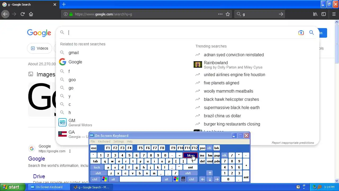339x191 pixels.
Task: Click the help icon in the system tray
Action: click(x=298, y=187)
